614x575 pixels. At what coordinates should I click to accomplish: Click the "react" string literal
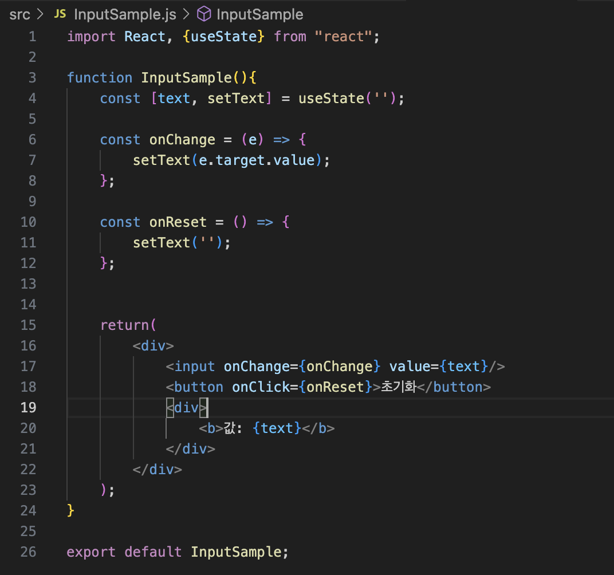pos(344,37)
